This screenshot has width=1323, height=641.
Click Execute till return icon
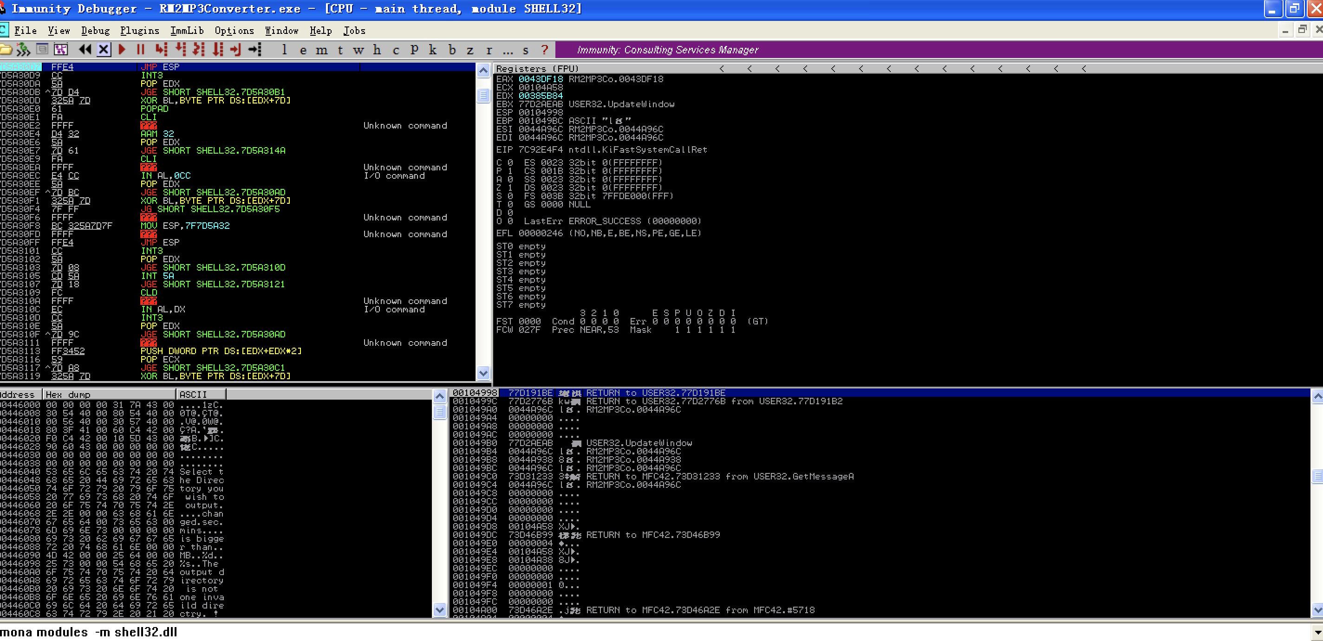click(236, 49)
